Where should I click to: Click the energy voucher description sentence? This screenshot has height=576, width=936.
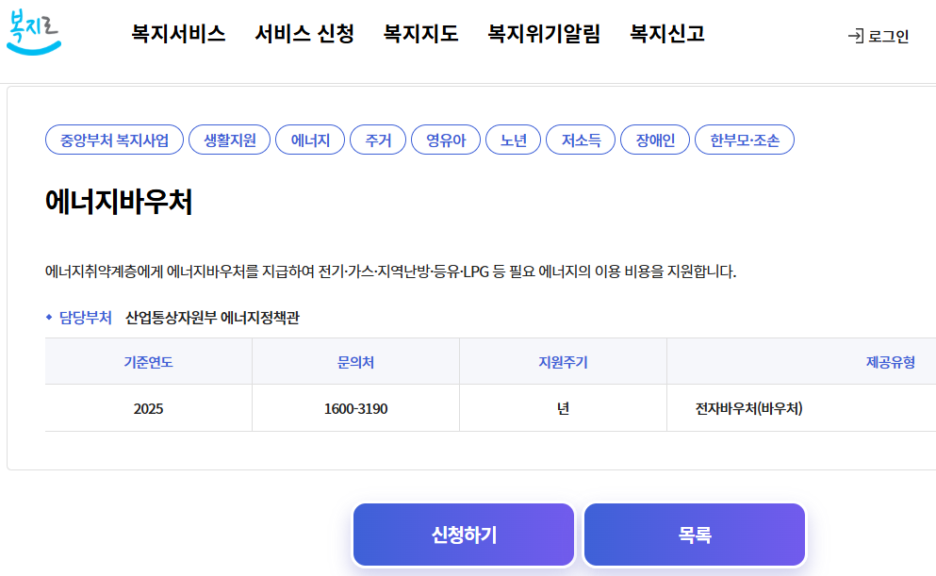(x=391, y=272)
